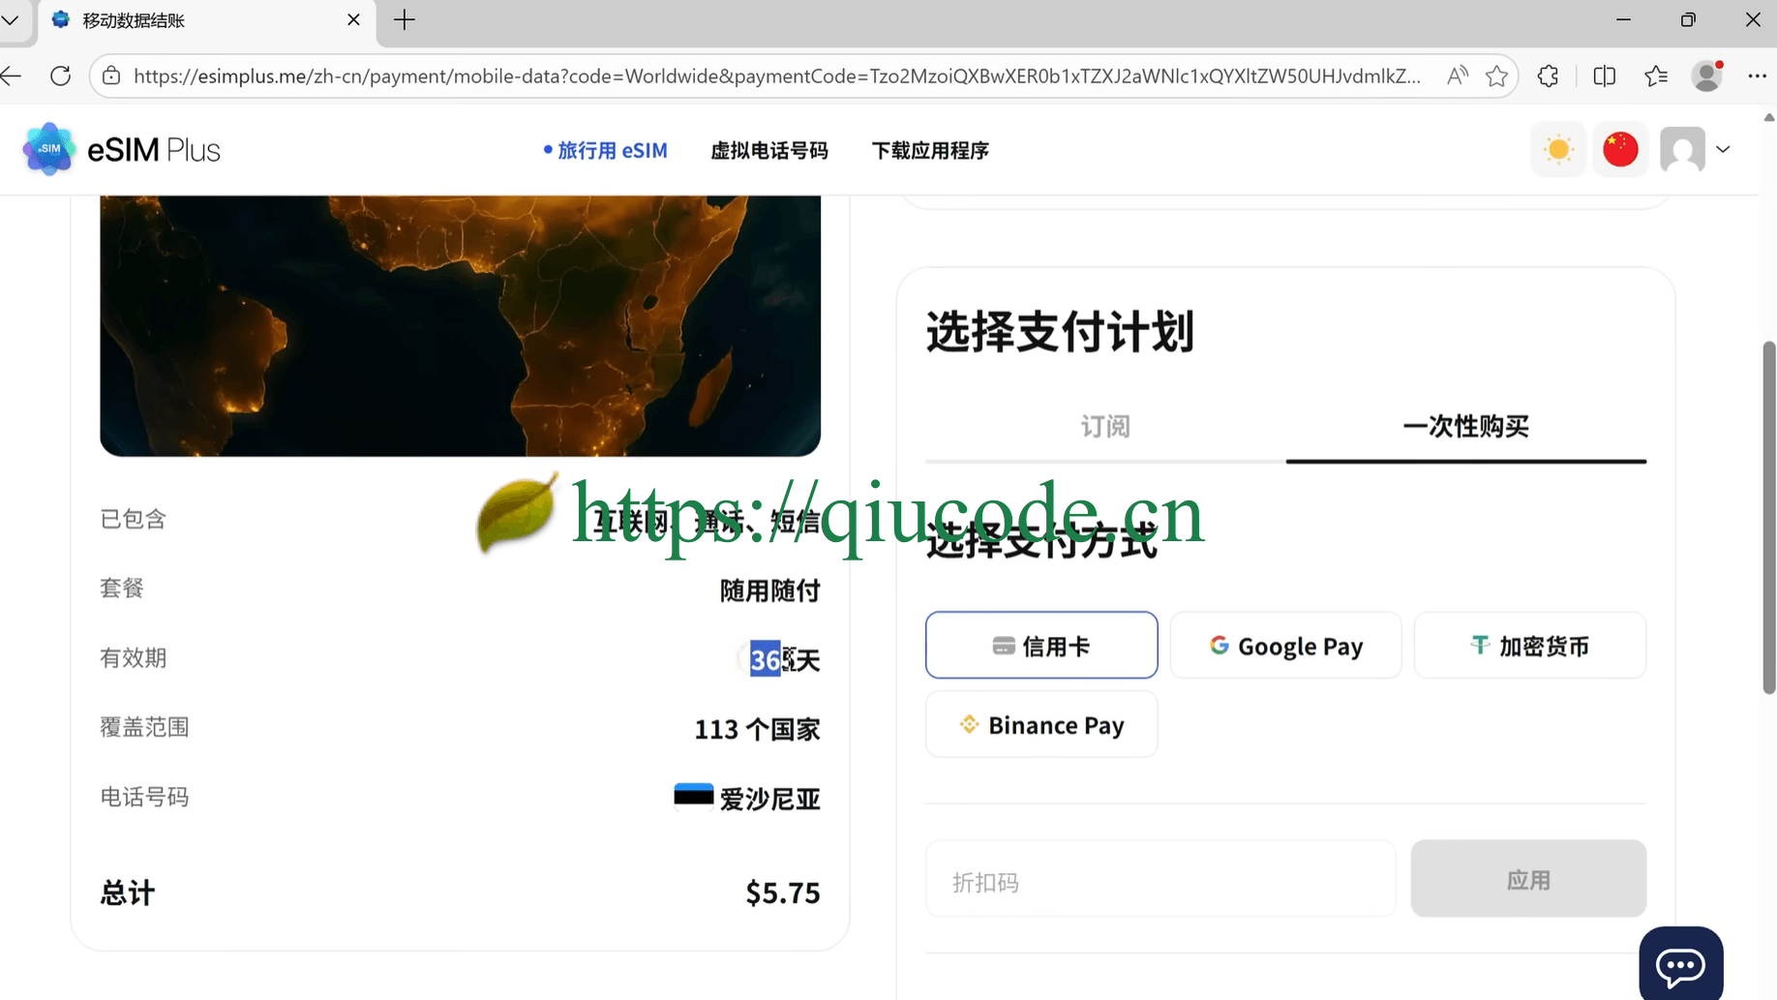Image resolution: width=1777 pixels, height=1000 pixels.
Task: Select Binance Pay payment method
Action: pyautogui.click(x=1040, y=724)
